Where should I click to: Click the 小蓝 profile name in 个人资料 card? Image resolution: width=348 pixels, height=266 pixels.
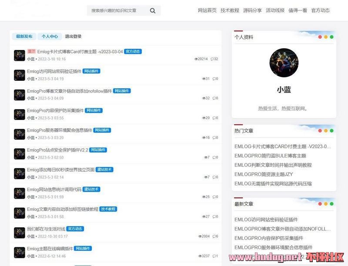click(x=284, y=90)
